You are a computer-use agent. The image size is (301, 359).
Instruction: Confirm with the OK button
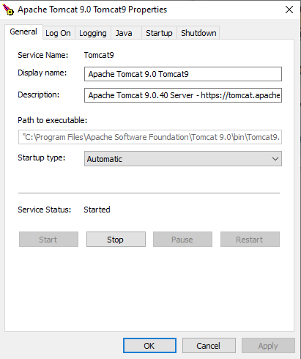pyautogui.click(x=149, y=346)
